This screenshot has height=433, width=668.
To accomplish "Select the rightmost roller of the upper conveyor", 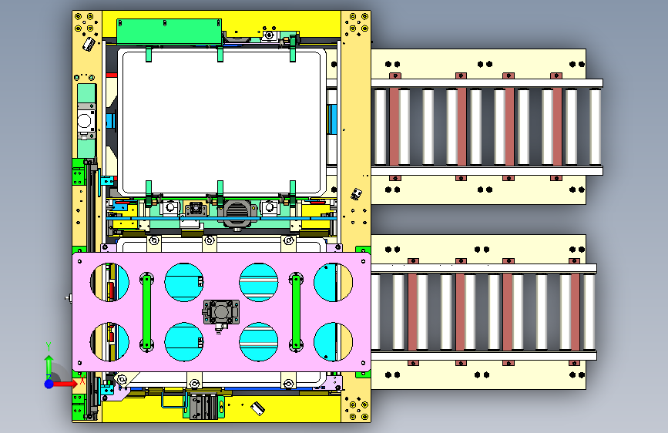I will click(595, 126).
